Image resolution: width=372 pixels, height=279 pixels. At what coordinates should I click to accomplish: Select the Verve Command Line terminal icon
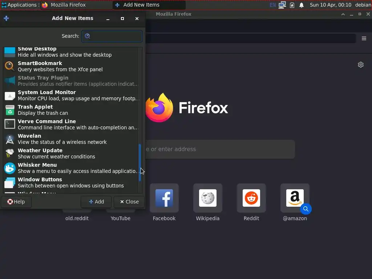point(10,124)
